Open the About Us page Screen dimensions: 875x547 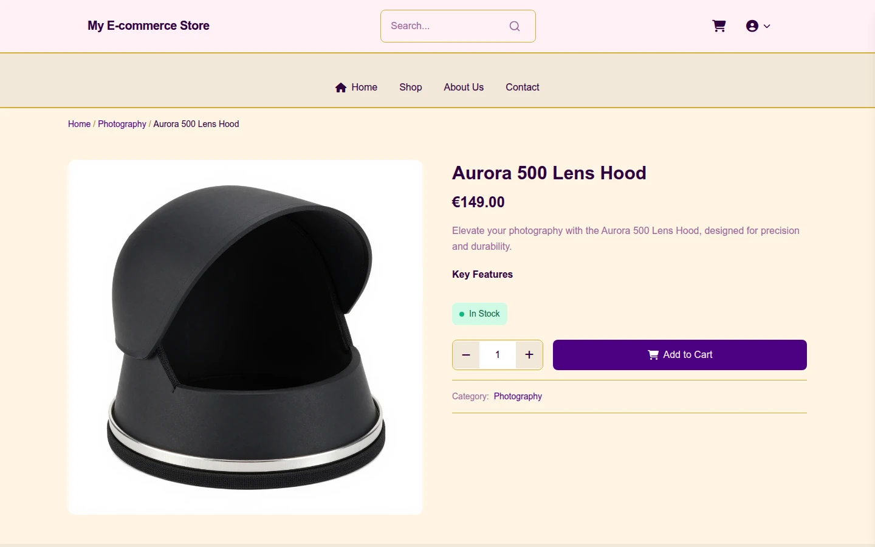(464, 87)
